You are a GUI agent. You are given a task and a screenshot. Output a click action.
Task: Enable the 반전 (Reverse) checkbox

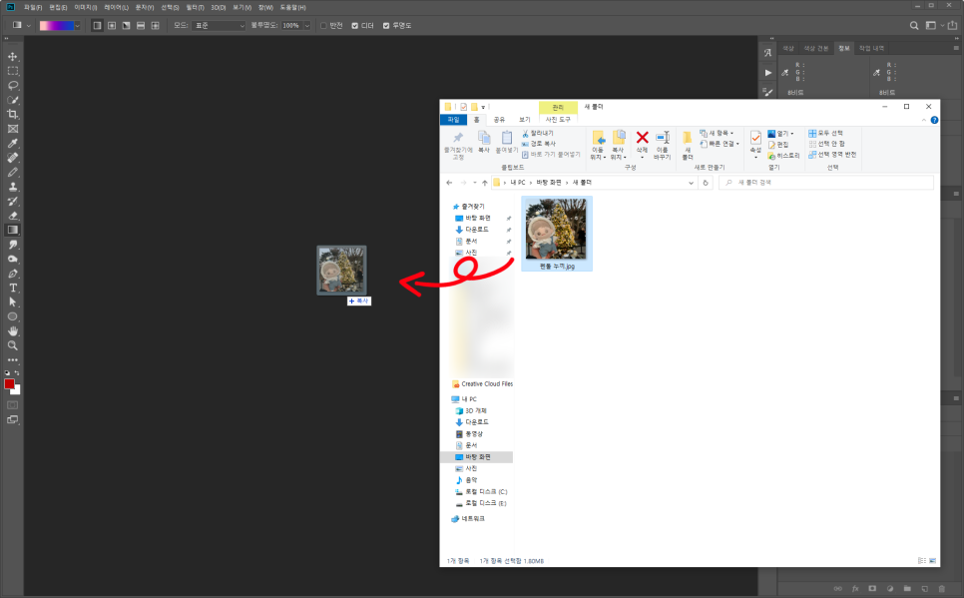[322, 25]
